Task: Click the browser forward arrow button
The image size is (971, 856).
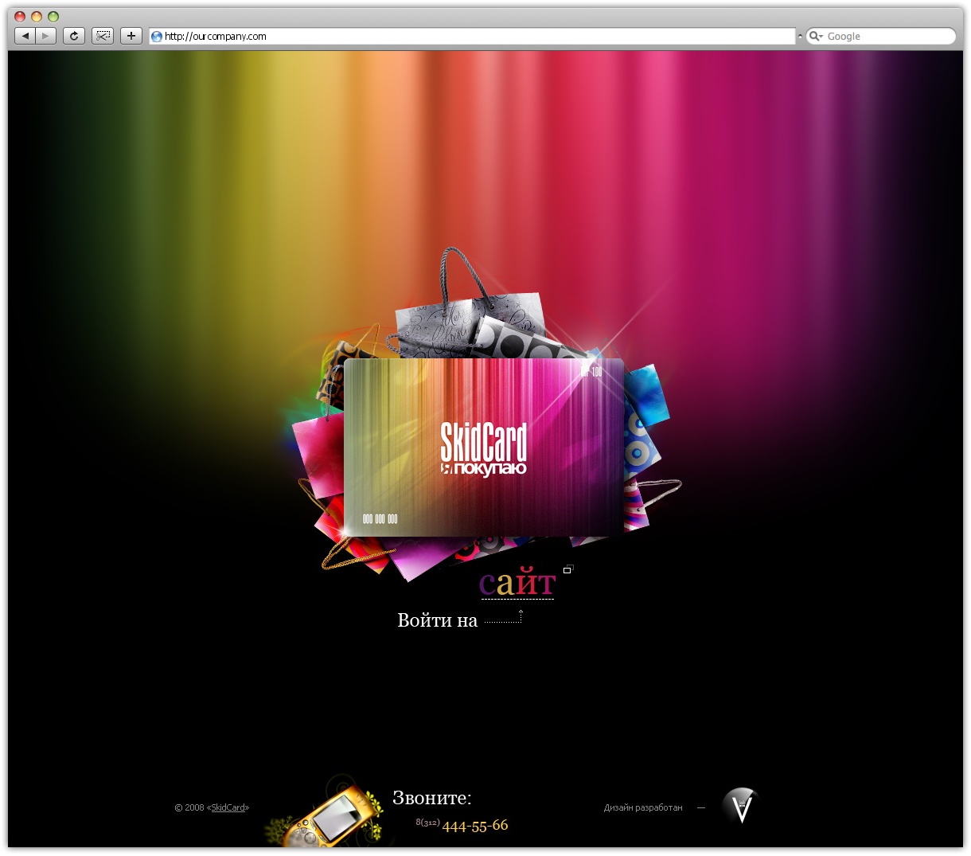Action: click(46, 36)
